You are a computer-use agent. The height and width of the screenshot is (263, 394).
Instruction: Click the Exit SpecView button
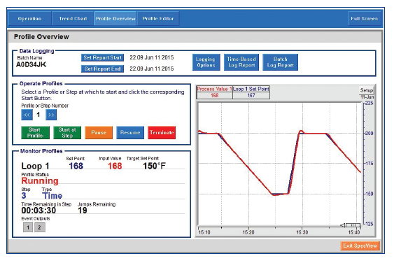pyautogui.click(x=360, y=246)
